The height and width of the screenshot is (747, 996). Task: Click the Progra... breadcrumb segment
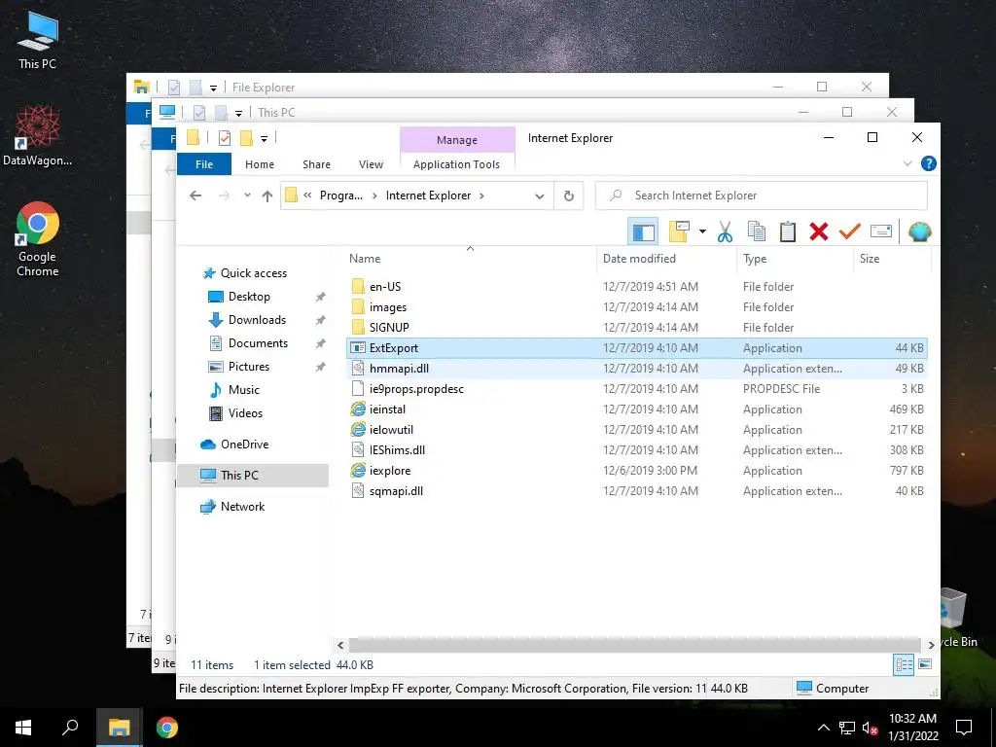341,196
